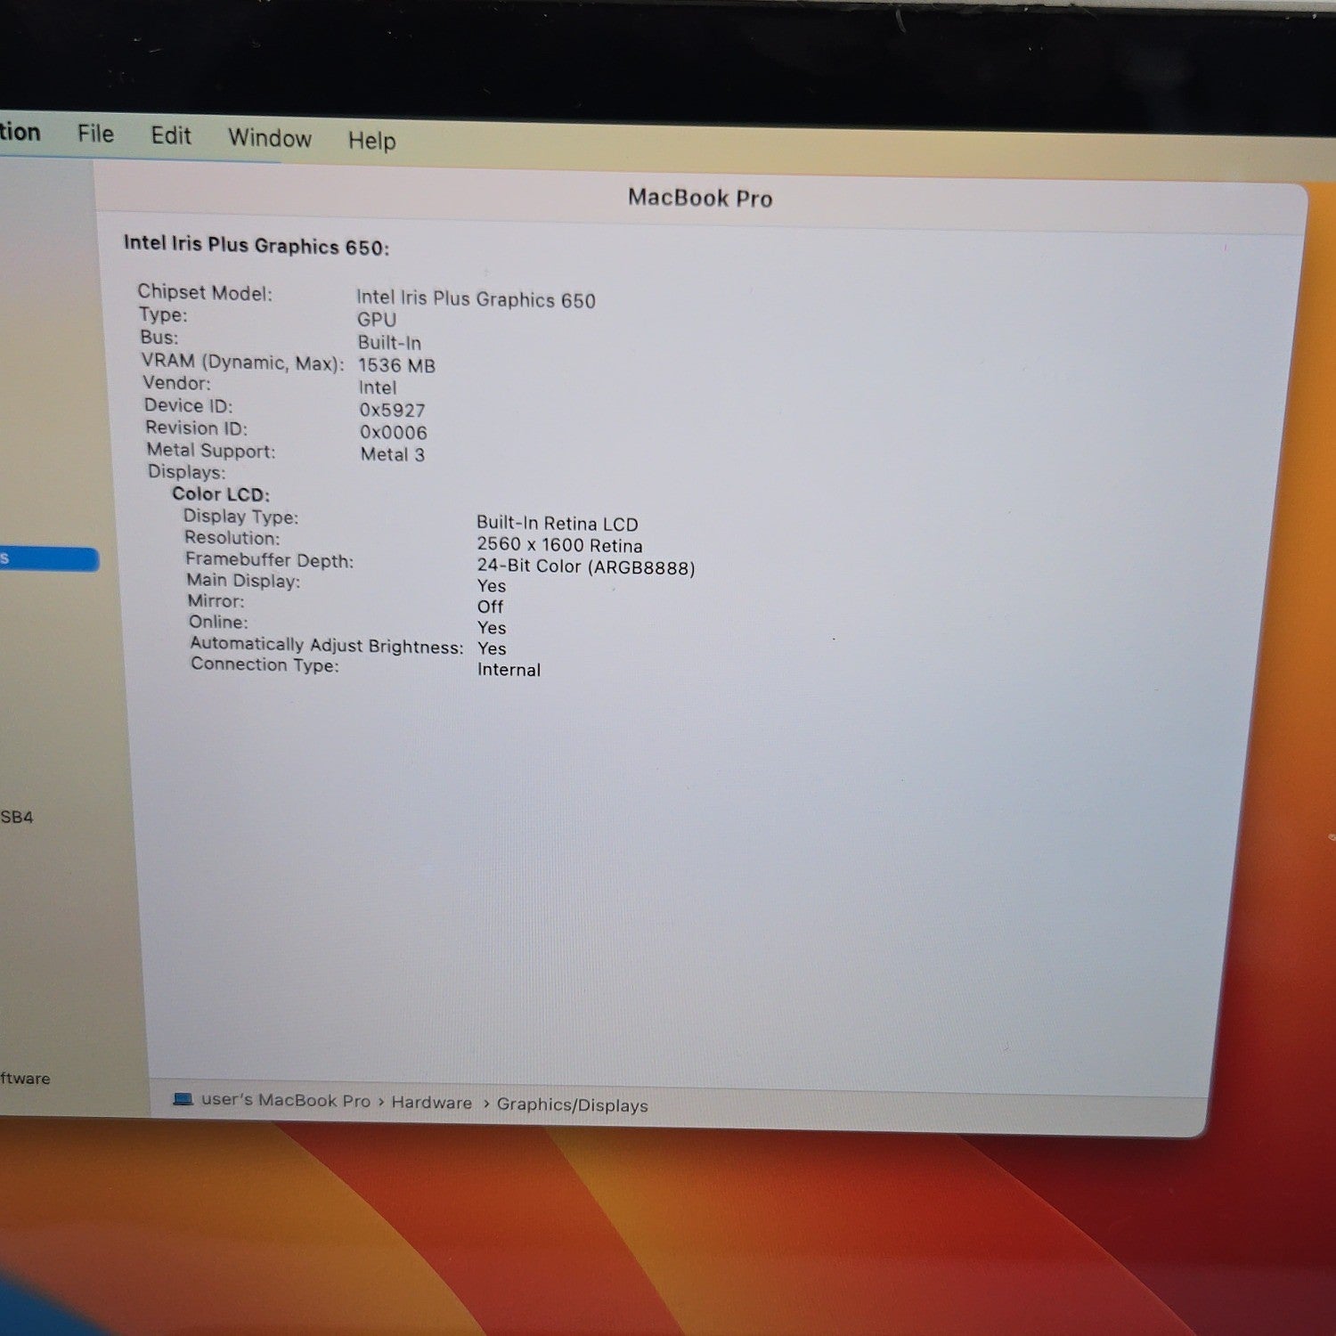This screenshot has width=1336, height=1336.
Task: Select the "24-Bit Color (ARGB8888)" value
Action: [586, 566]
